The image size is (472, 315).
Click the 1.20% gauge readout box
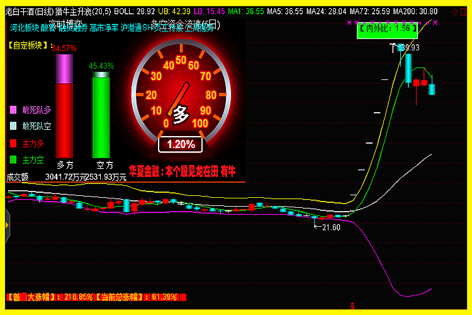click(x=181, y=144)
